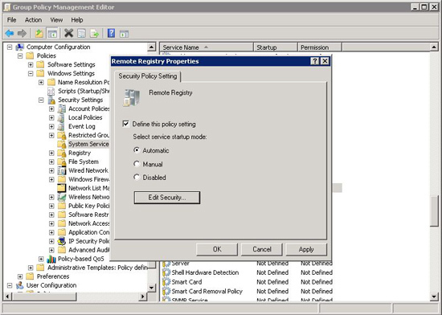Screen dimensions: 442x315
Task: Click the Forward arrow toolbar icon
Action: (x=22, y=34)
